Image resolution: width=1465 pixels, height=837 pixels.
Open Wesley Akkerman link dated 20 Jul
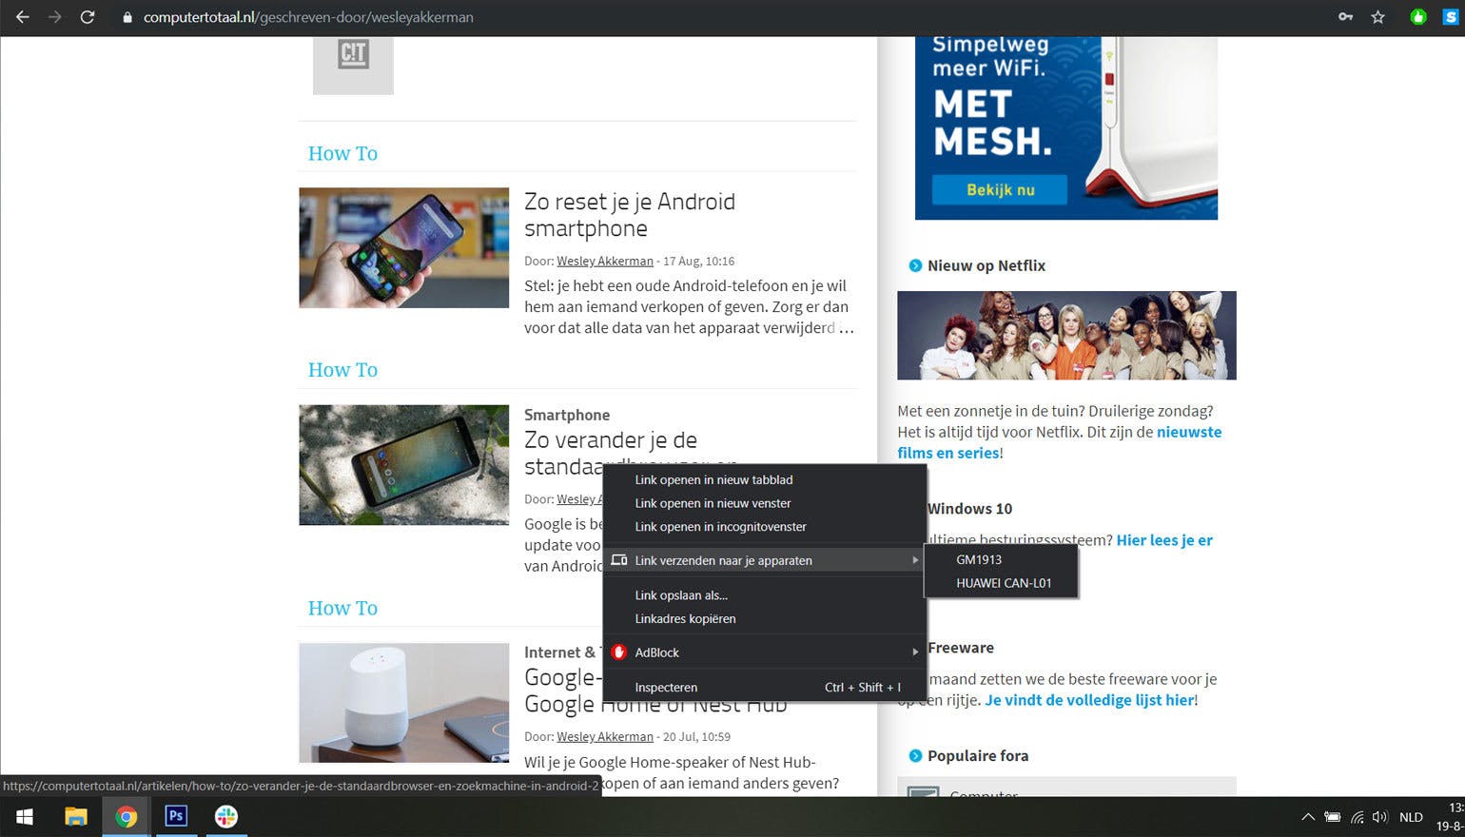(x=605, y=736)
